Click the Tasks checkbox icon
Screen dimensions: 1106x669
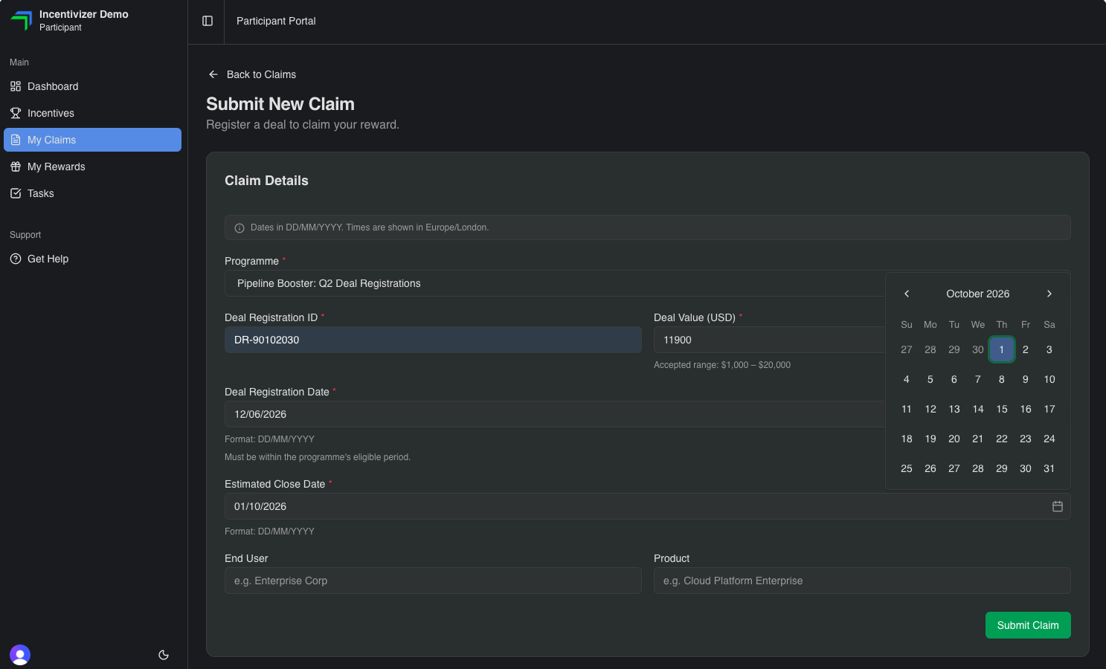tap(16, 193)
